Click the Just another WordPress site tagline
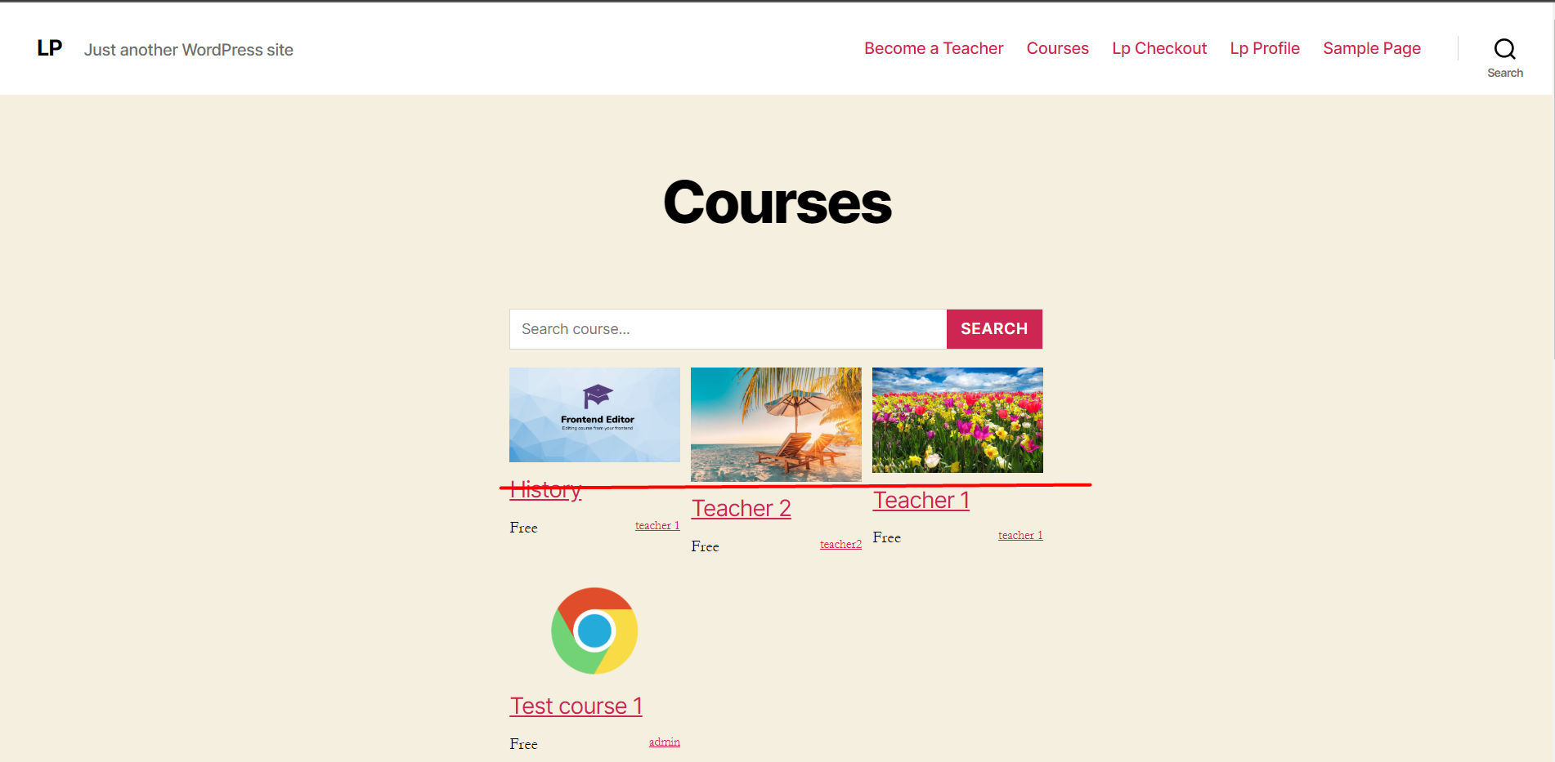Screen dimensions: 1555x762 tap(189, 50)
